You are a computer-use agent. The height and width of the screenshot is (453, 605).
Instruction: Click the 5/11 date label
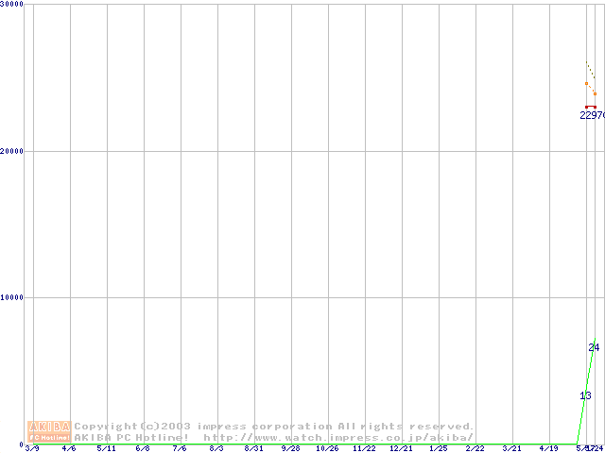click(x=106, y=448)
